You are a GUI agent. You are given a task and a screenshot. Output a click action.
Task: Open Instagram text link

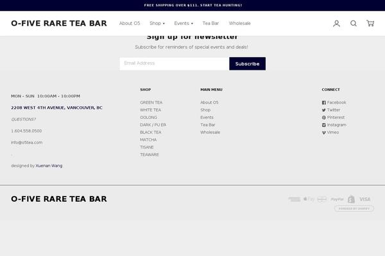337,125
